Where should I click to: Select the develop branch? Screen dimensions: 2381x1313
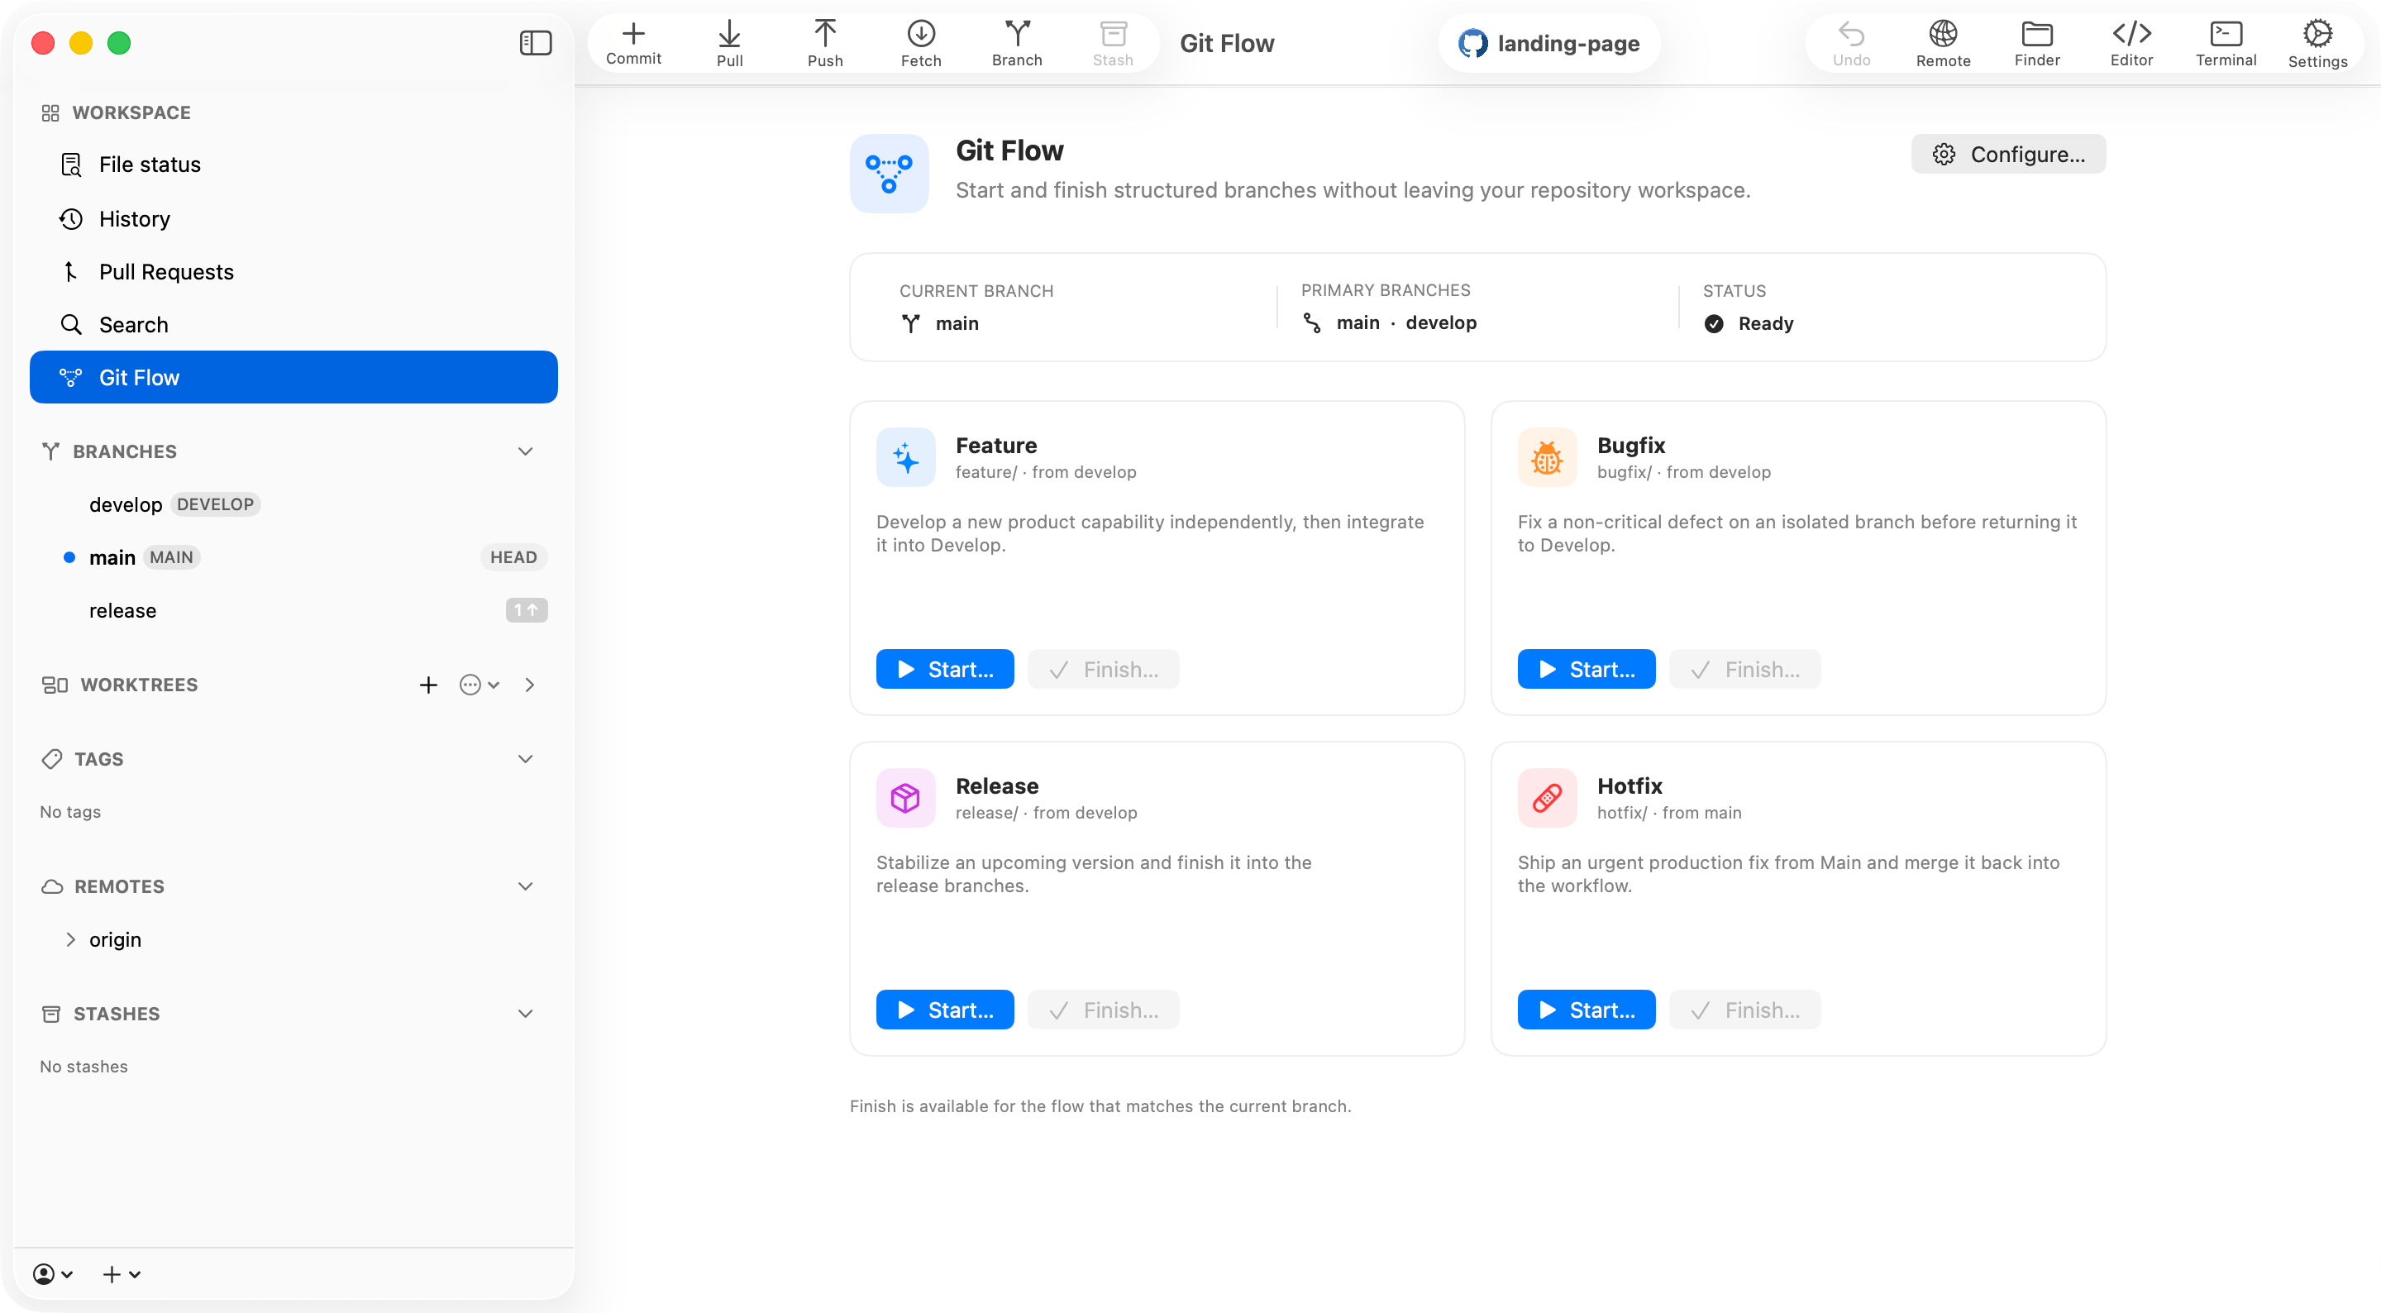(x=293, y=504)
